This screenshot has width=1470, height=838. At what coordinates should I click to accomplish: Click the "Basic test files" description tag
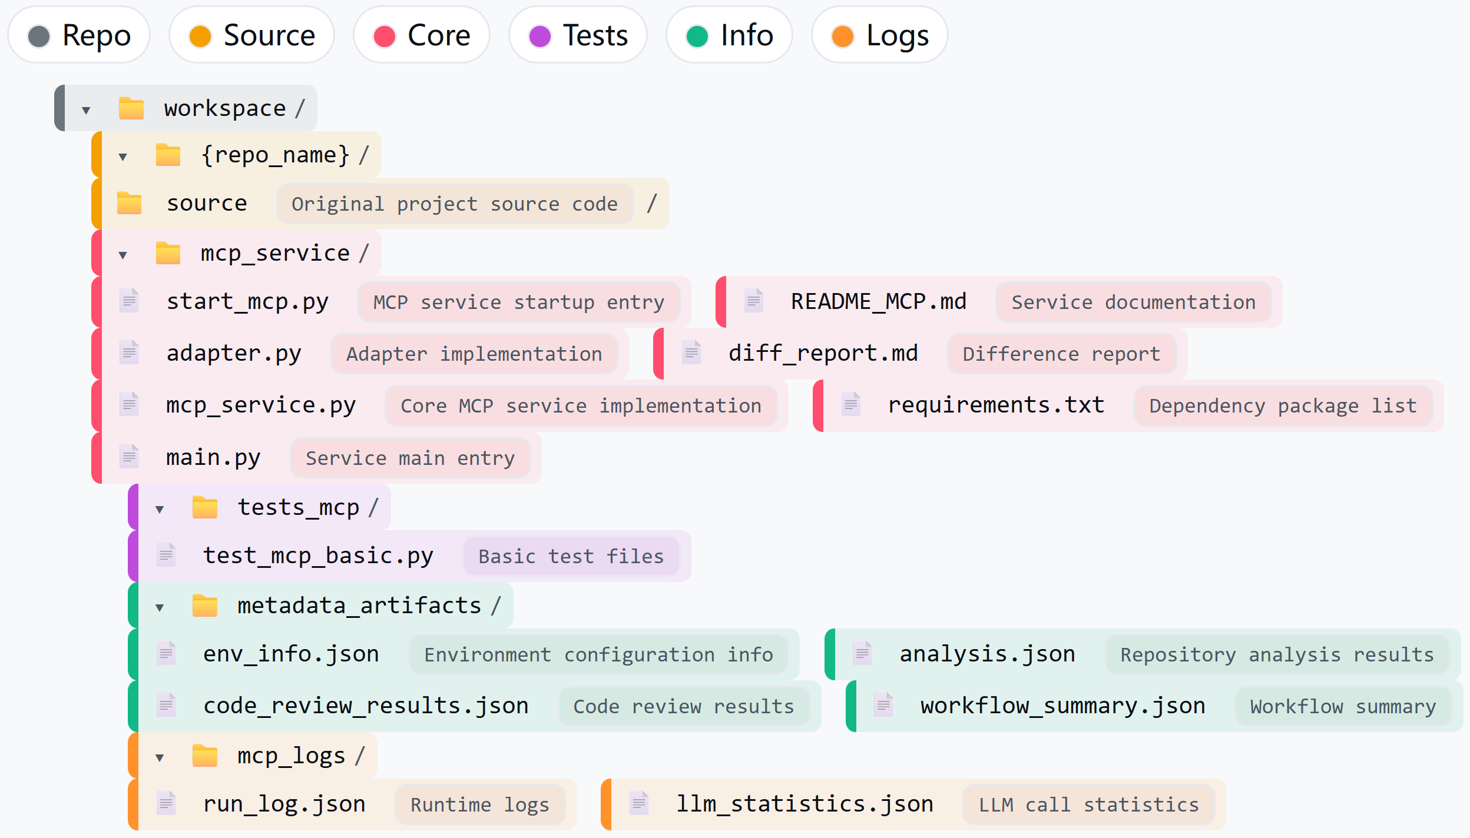pos(571,556)
